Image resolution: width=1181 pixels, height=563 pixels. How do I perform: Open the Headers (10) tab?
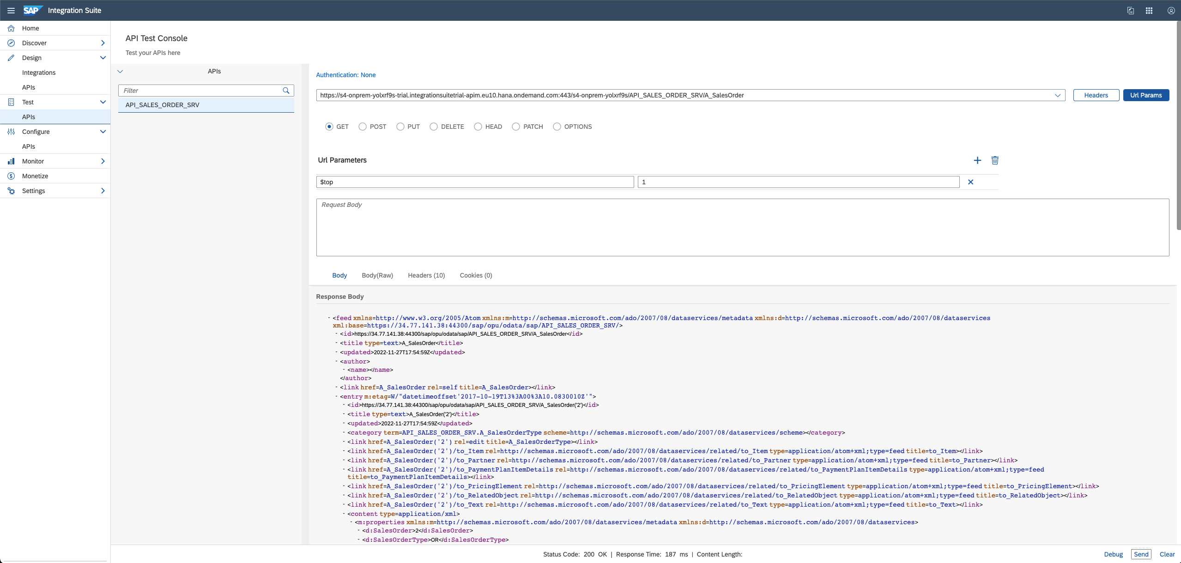[x=426, y=275]
